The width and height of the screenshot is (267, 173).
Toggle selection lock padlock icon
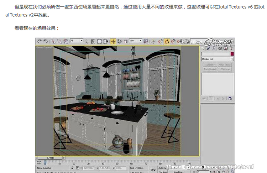tap(73, 168)
